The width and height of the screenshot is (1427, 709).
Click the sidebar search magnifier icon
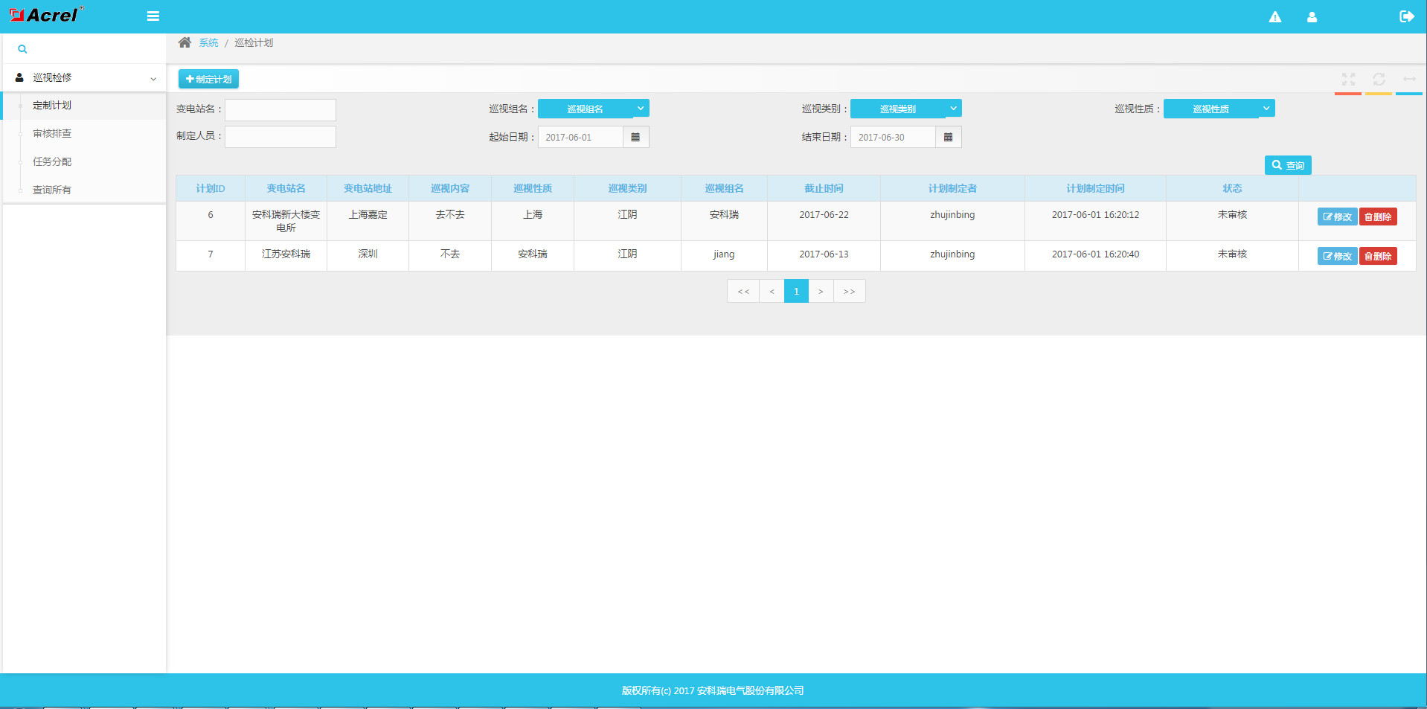22,49
